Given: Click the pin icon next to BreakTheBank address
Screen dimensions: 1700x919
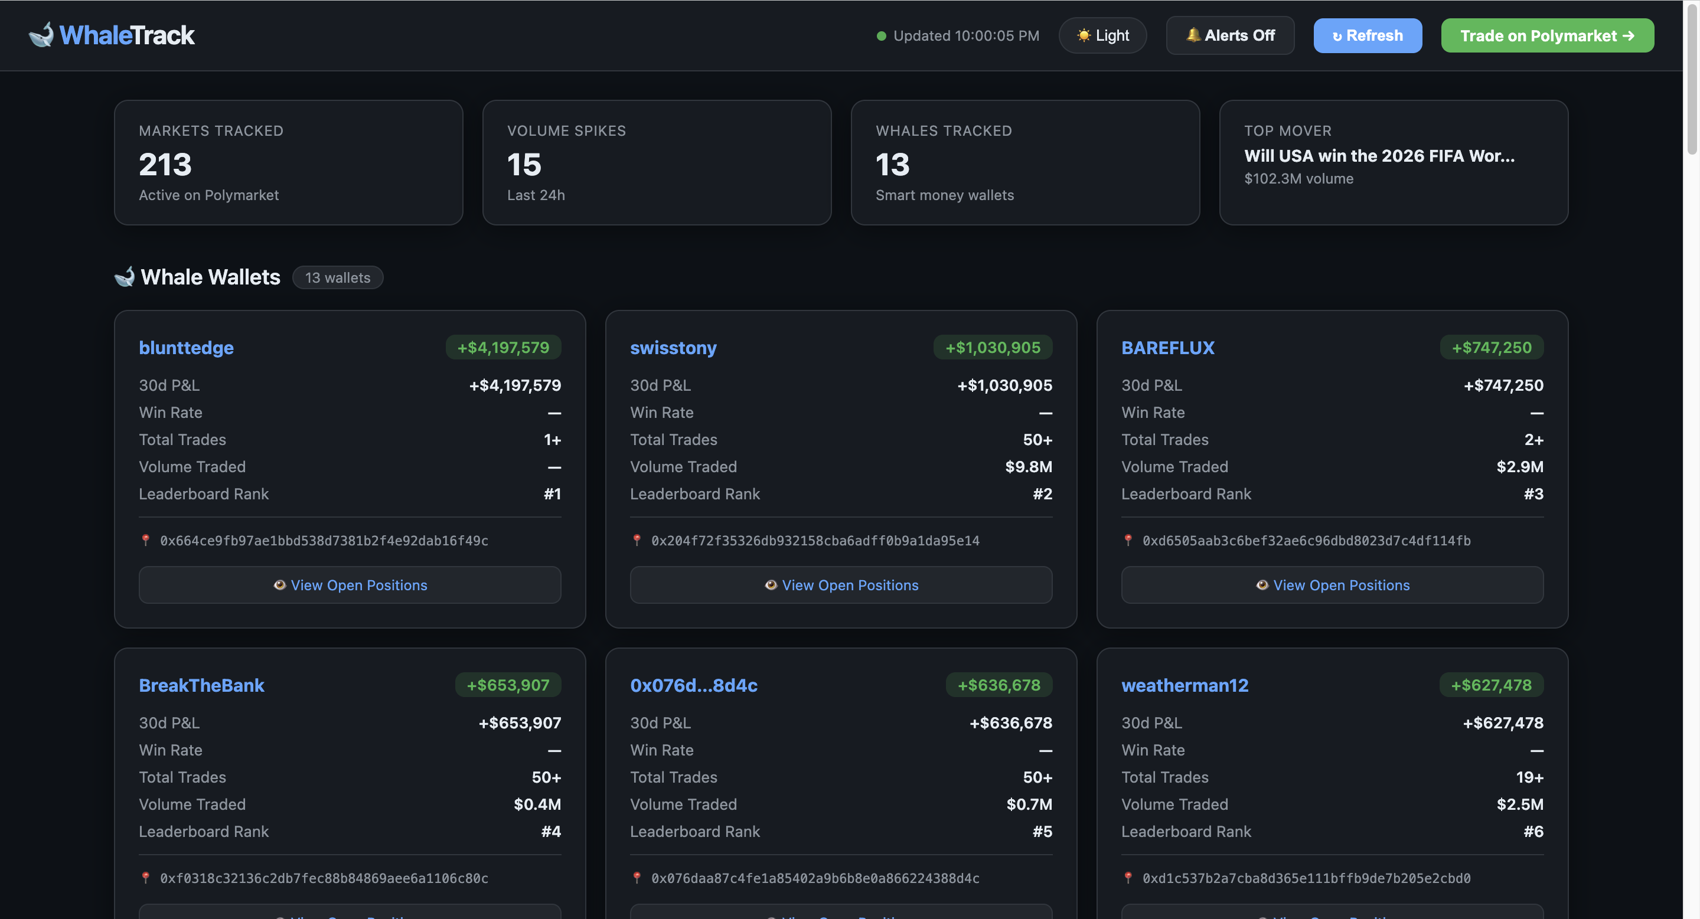Looking at the screenshot, I should (146, 878).
